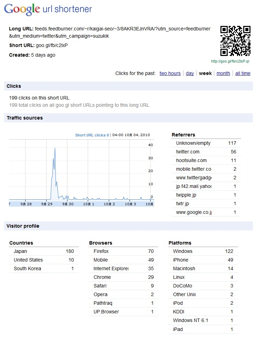Click the Mobile browser row

pyautogui.click(x=124, y=260)
